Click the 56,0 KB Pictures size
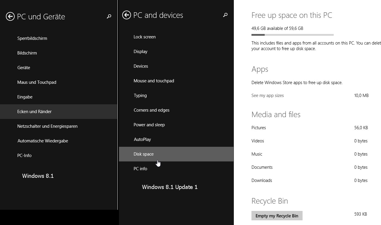Image resolution: width=381 pixels, height=225 pixels. [361, 128]
